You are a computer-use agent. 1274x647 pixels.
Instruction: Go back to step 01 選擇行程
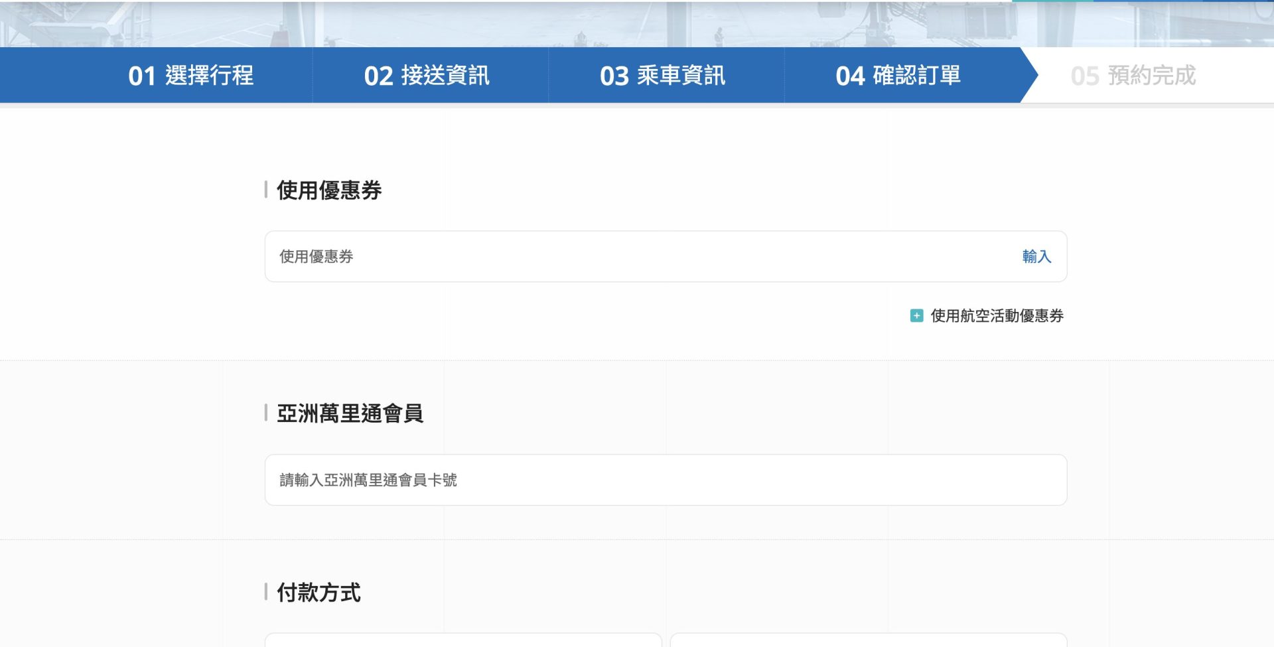190,76
